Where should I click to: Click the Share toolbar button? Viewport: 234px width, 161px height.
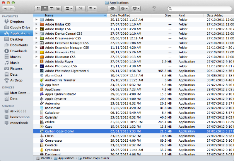pyautogui.click(x=80, y=8)
